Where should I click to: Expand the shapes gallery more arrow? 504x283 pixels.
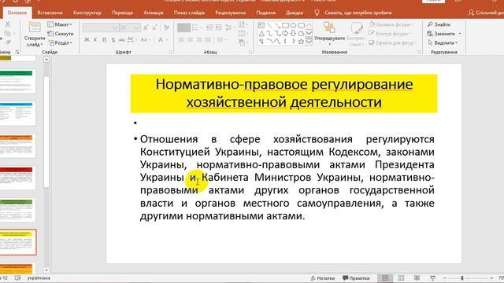point(309,42)
